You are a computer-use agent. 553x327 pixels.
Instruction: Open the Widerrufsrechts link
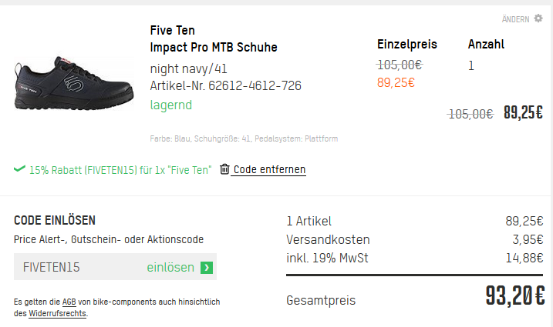click(x=58, y=314)
